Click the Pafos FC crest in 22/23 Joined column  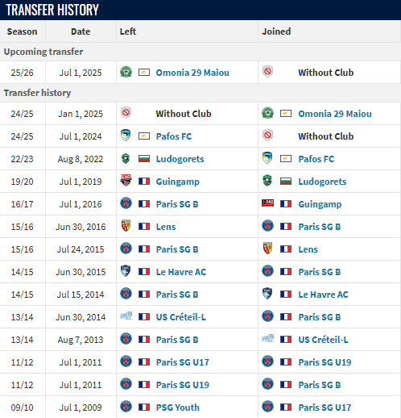tap(267, 158)
